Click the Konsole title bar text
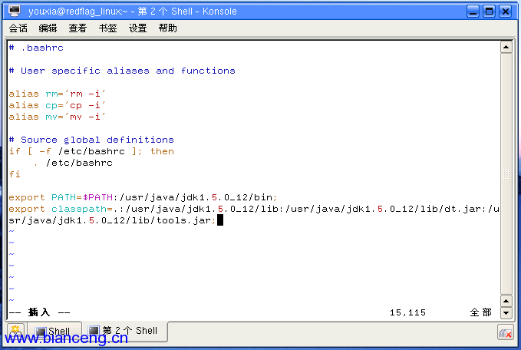Screen dimensions: 521x350 (x=133, y=12)
